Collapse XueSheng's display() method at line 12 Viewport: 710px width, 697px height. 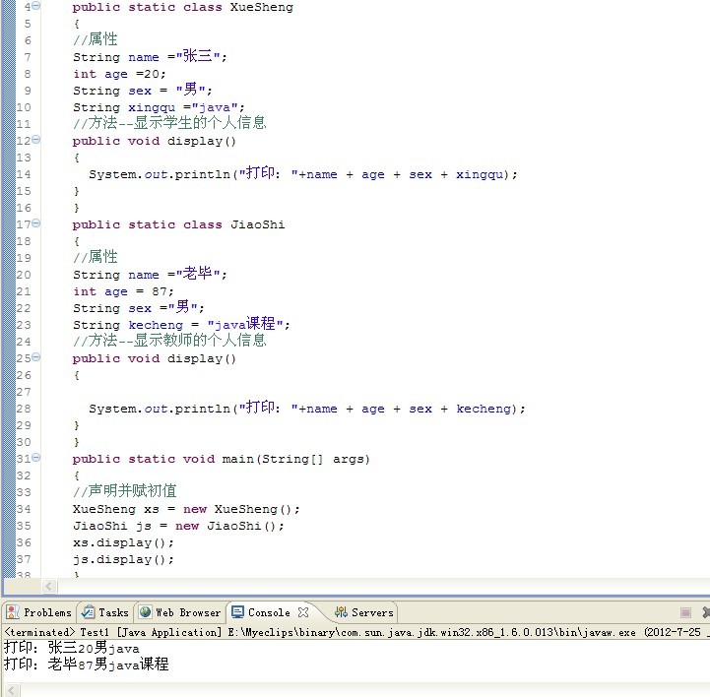(x=36, y=141)
